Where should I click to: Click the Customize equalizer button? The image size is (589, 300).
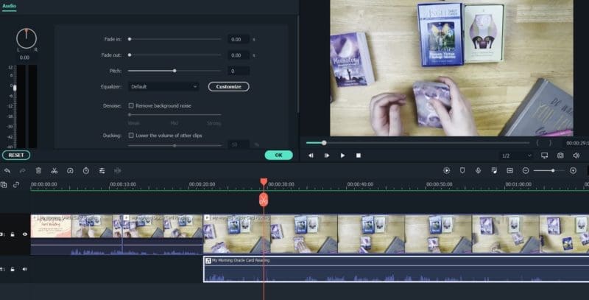coord(229,86)
